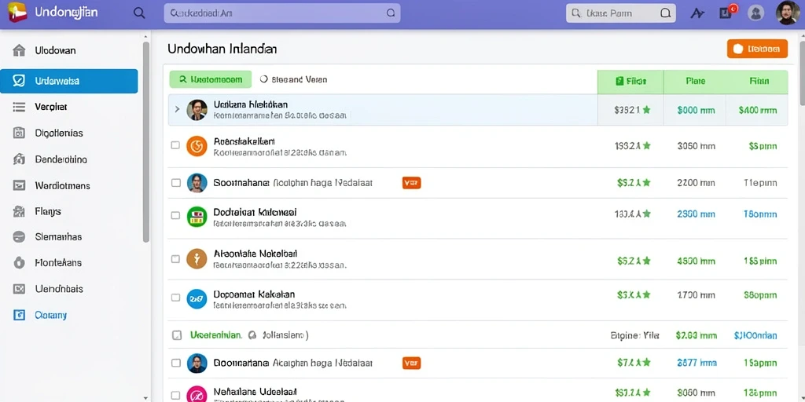Tick the checkbox for Boornariana row
The image size is (805, 402).
point(175,363)
